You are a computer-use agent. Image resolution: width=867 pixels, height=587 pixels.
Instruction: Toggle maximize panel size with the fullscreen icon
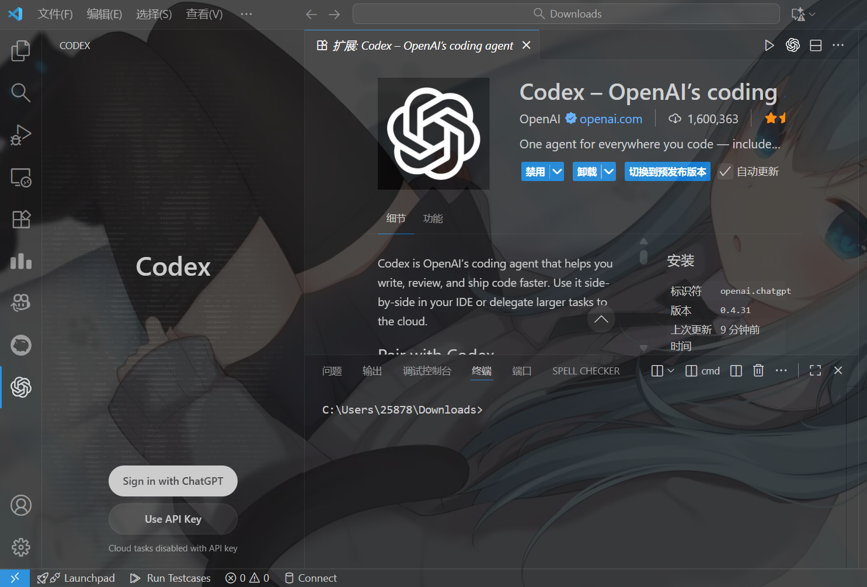[815, 370]
